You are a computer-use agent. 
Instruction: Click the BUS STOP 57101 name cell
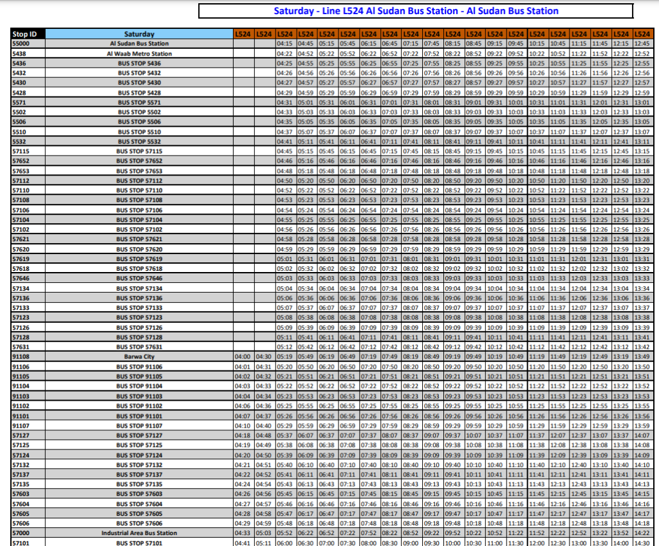point(139,543)
